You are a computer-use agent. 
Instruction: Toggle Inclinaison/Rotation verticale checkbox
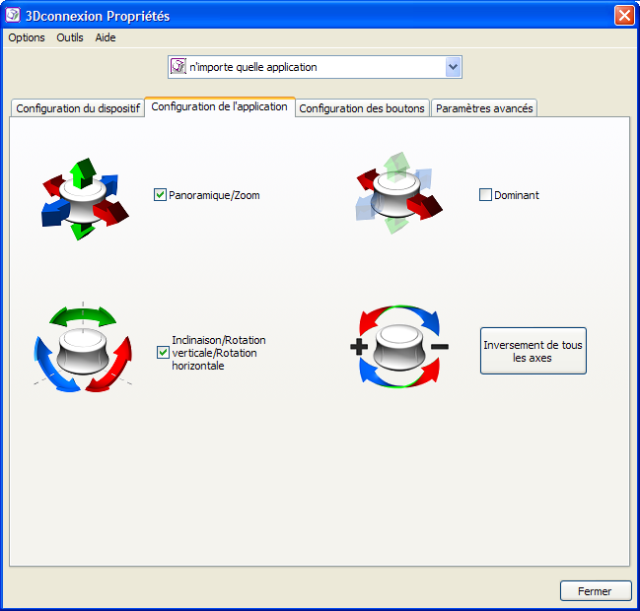tap(164, 353)
